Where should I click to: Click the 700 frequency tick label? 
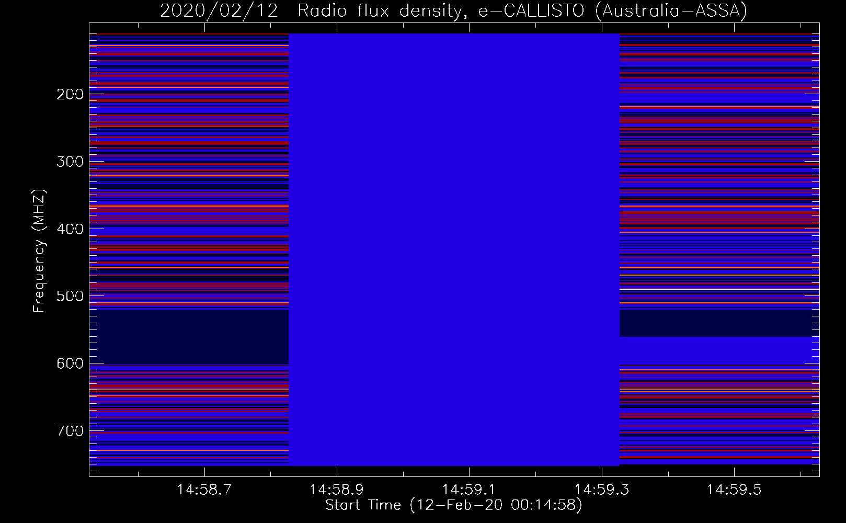click(70, 431)
